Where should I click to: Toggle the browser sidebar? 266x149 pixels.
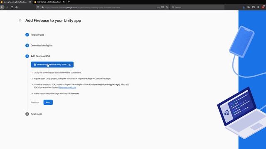pyautogui.click(x=253, y=7)
